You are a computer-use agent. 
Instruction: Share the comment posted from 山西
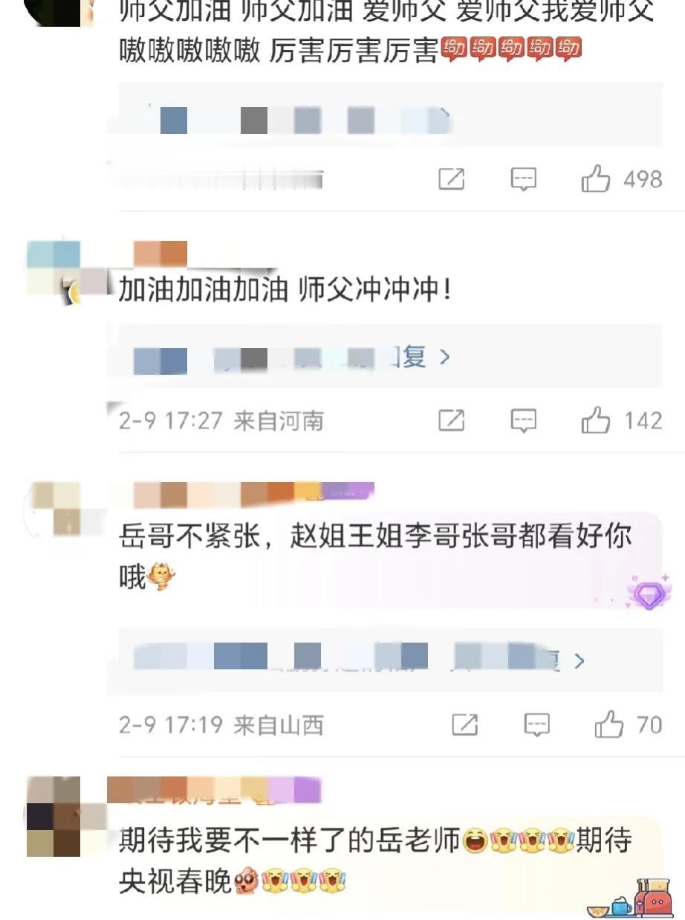click(x=465, y=724)
